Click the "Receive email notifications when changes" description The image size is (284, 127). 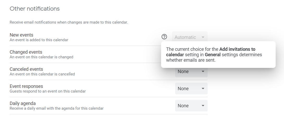(x=69, y=22)
